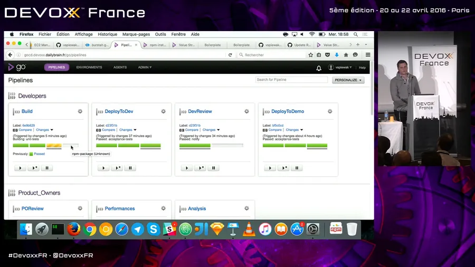475x267 pixels.
Task: Switch to the AGENTS tab
Action: click(x=120, y=67)
